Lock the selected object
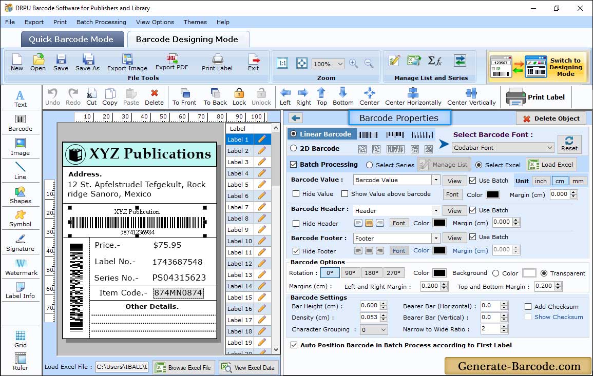 [239, 97]
